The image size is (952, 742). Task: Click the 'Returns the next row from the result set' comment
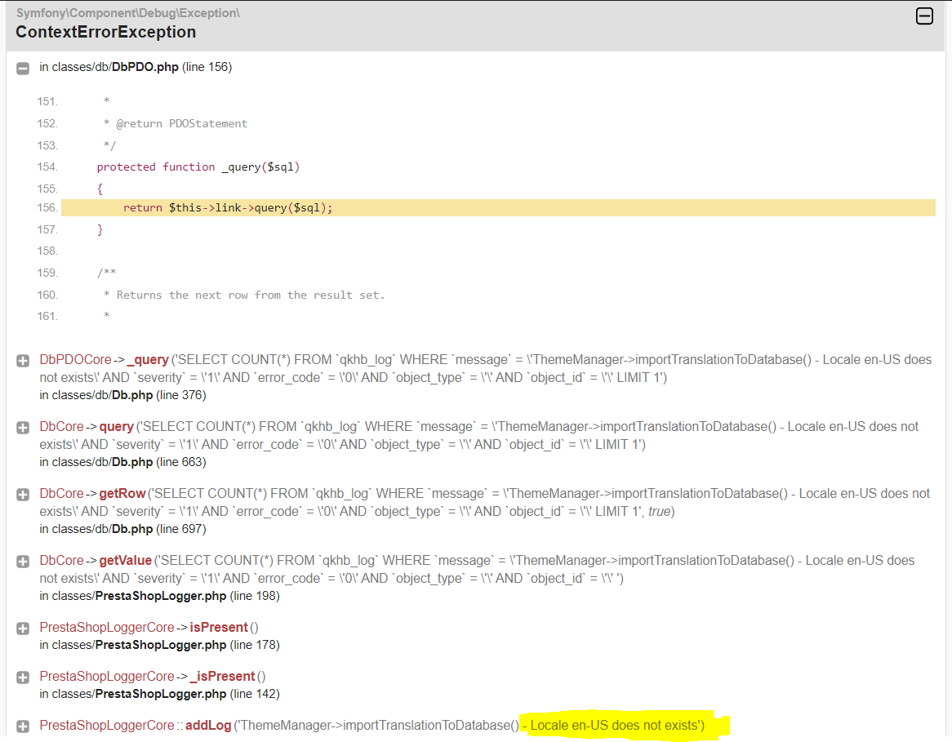[x=244, y=295]
